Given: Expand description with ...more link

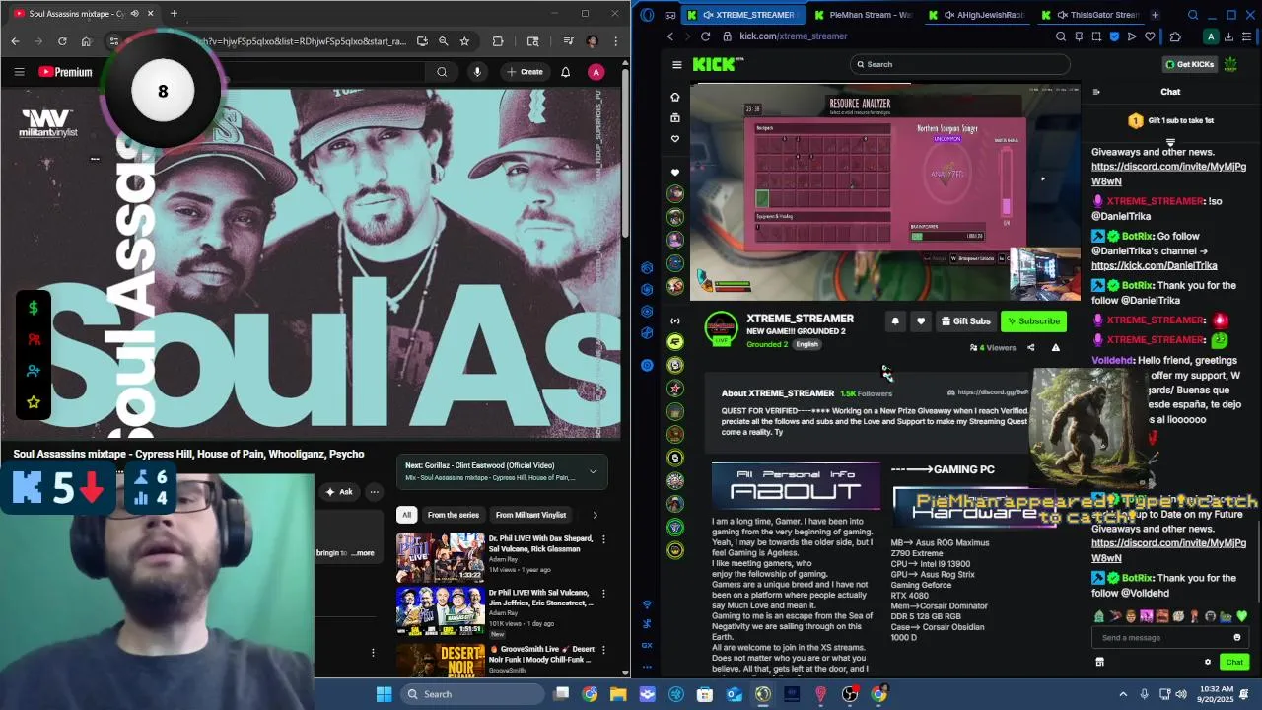Looking at the screenshot, I should coord(363,553).
